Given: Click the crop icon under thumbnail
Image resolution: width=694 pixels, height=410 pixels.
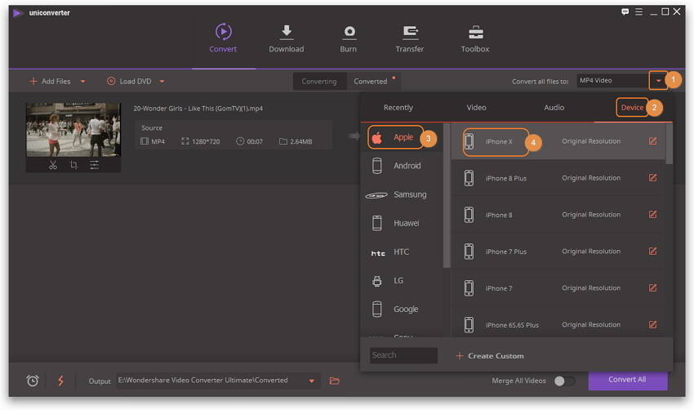Looking at the screenshot, I should (73, 165).
